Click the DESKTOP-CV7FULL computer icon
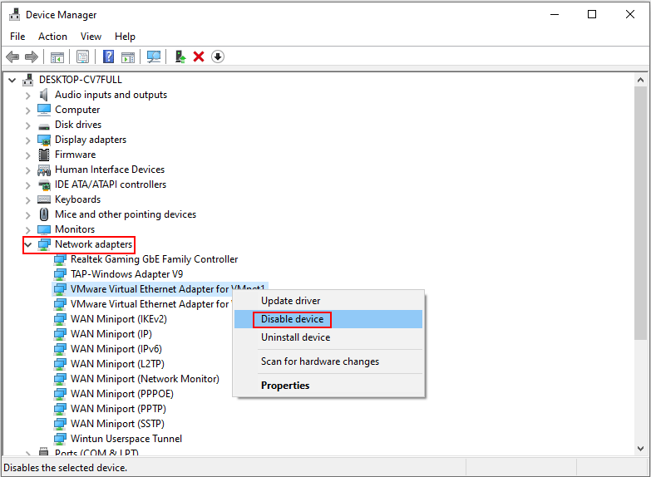Screen dimensions: 651x477 point(27,80)
